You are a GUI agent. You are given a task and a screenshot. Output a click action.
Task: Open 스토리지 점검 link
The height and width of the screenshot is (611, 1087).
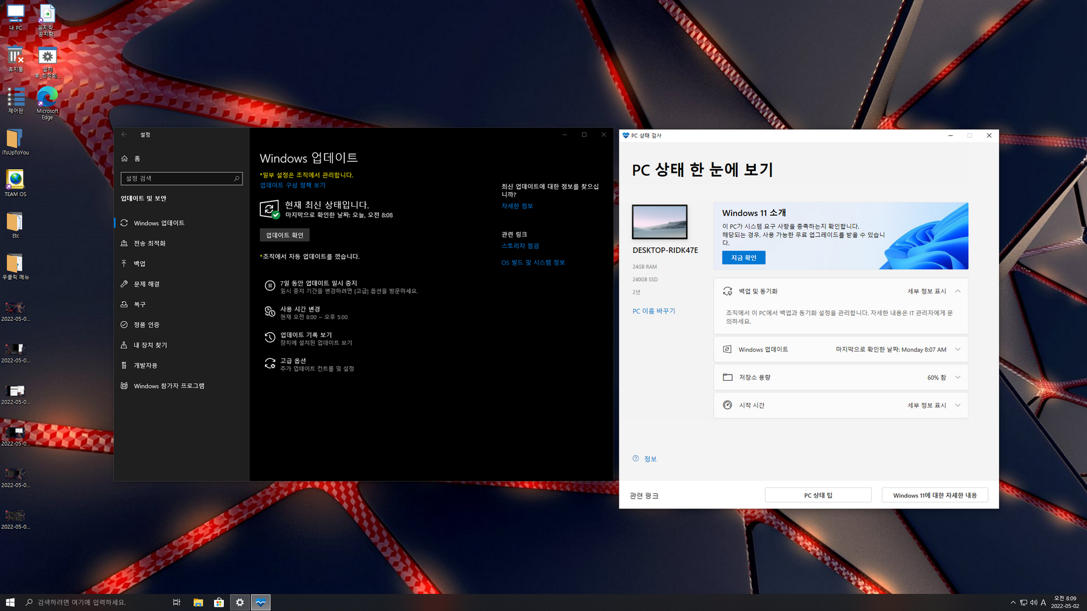click(520, 246)
